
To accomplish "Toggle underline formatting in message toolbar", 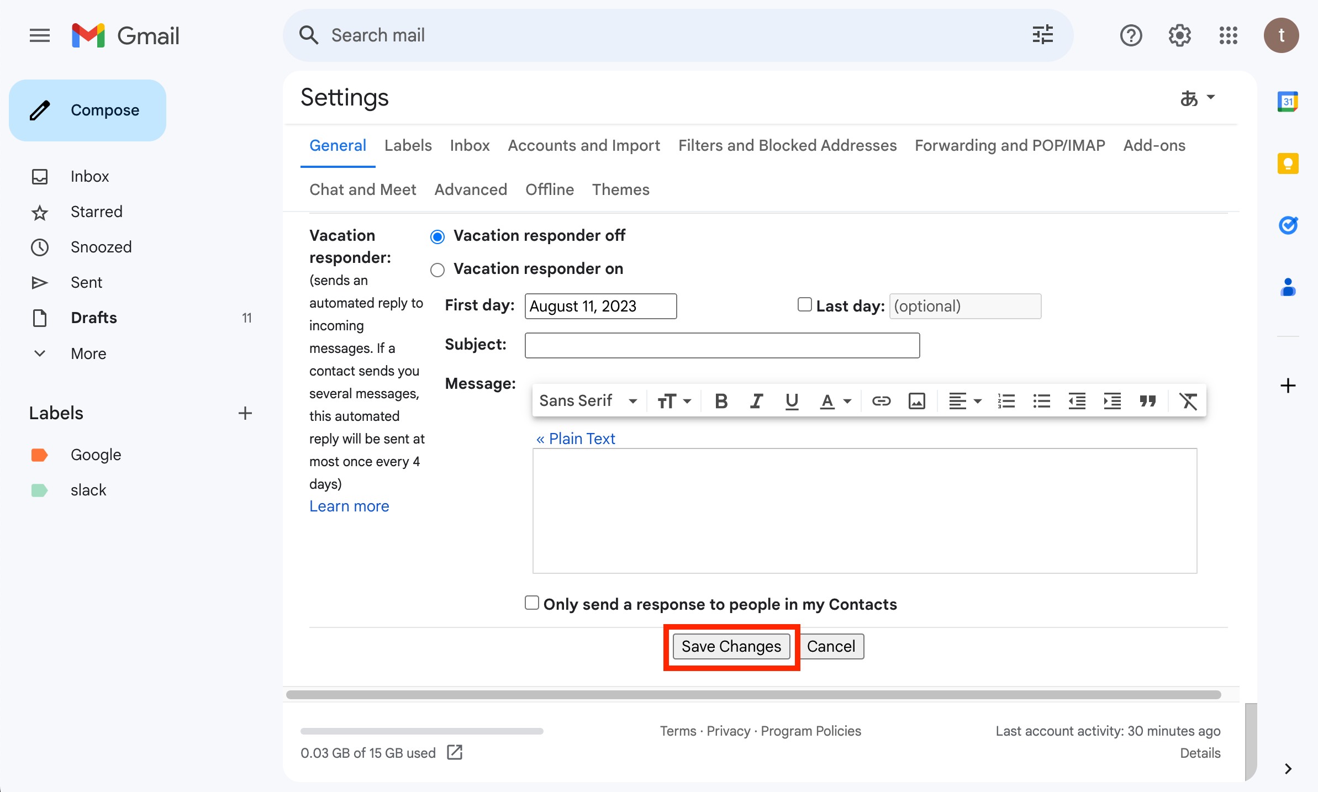I will 792,401.
